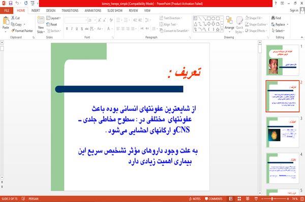Screen dimensions: 305x202
Task: Open Find dialog
Action: tap(277, 18)
